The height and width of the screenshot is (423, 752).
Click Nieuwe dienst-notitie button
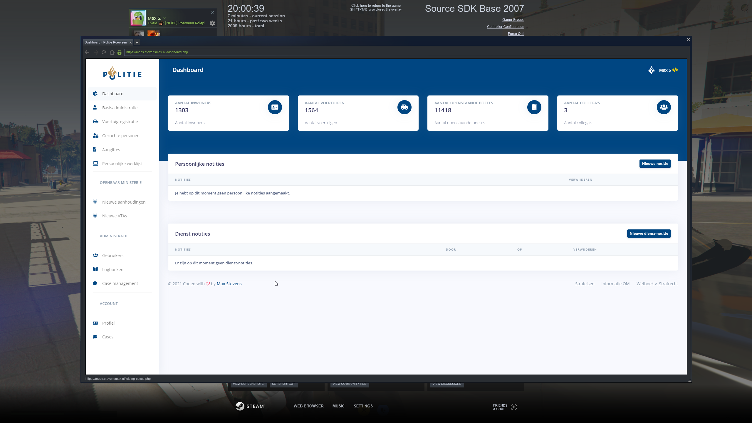click(649, 234)
